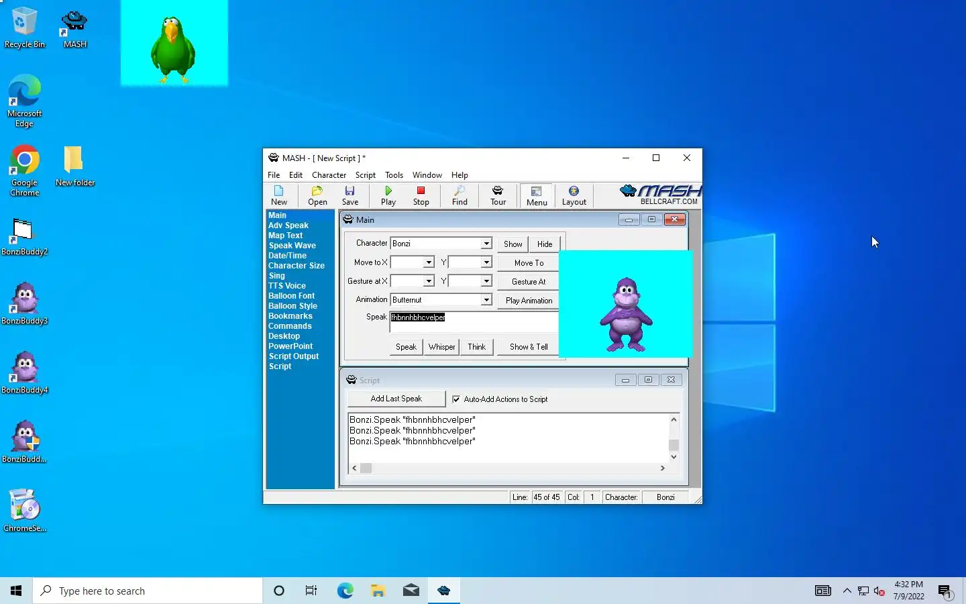Open the Script menu
This screenshot has width=966, height=604.
pos(366,175)
